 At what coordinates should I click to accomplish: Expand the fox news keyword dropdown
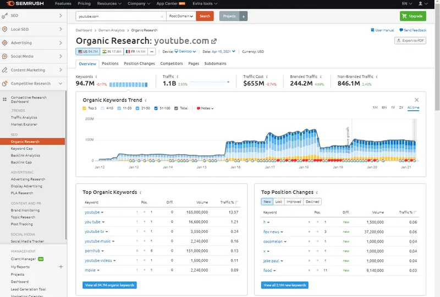(282, 232)
